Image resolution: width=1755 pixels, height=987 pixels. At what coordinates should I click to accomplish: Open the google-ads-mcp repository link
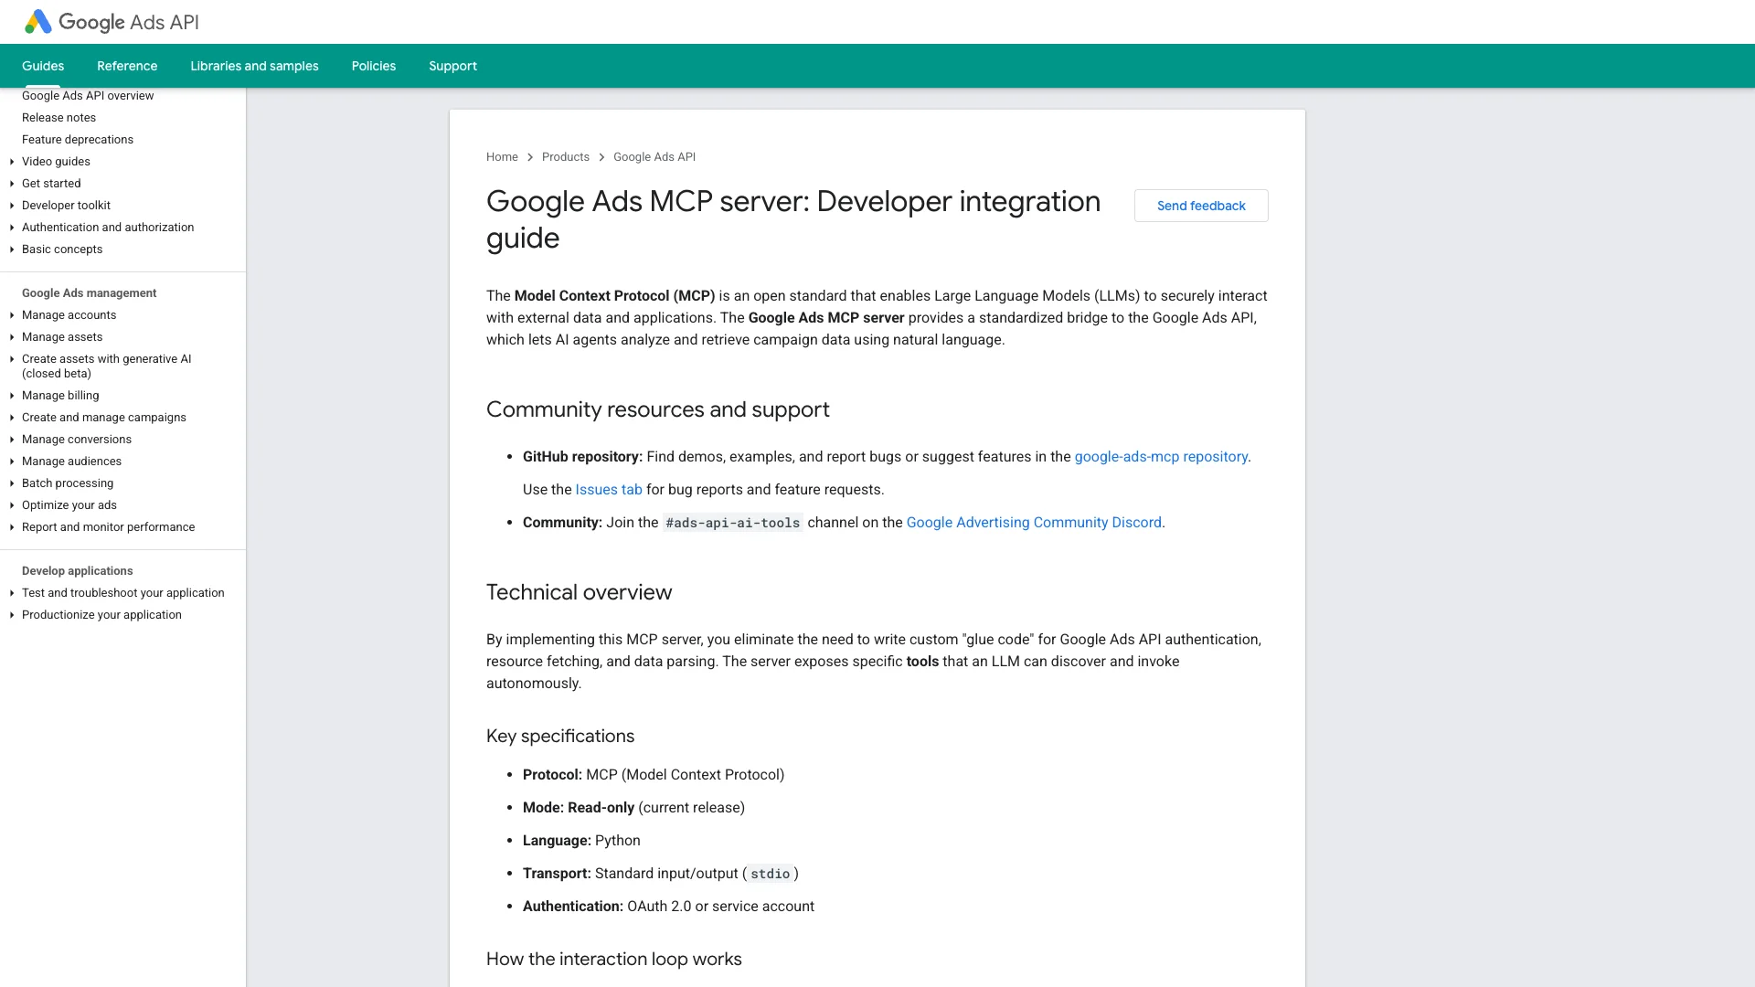[x=1161, y=457]
